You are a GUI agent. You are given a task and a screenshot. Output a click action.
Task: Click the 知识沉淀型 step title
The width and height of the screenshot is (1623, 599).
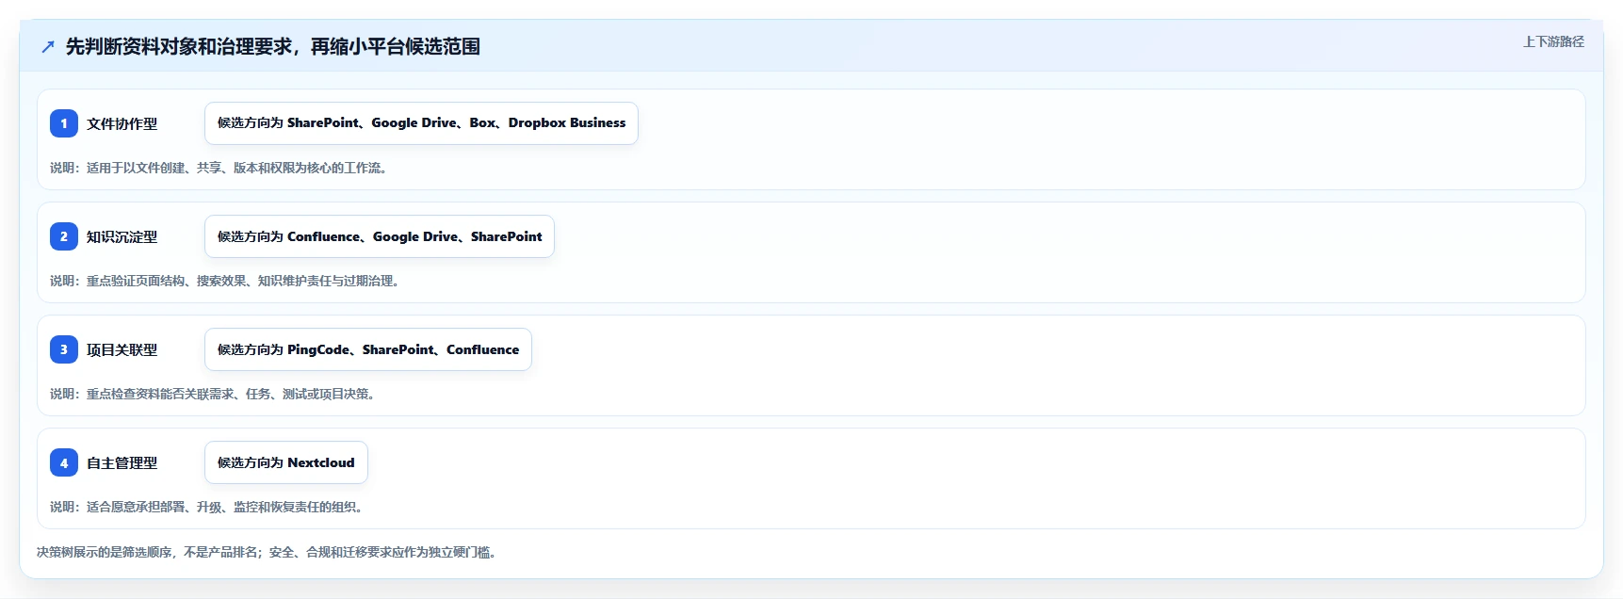click(x=122, y=236)
